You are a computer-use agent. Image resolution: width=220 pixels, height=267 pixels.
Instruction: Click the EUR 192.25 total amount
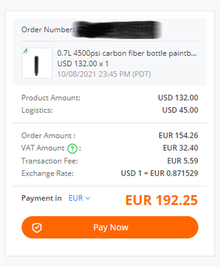click(x=162, y=200)
